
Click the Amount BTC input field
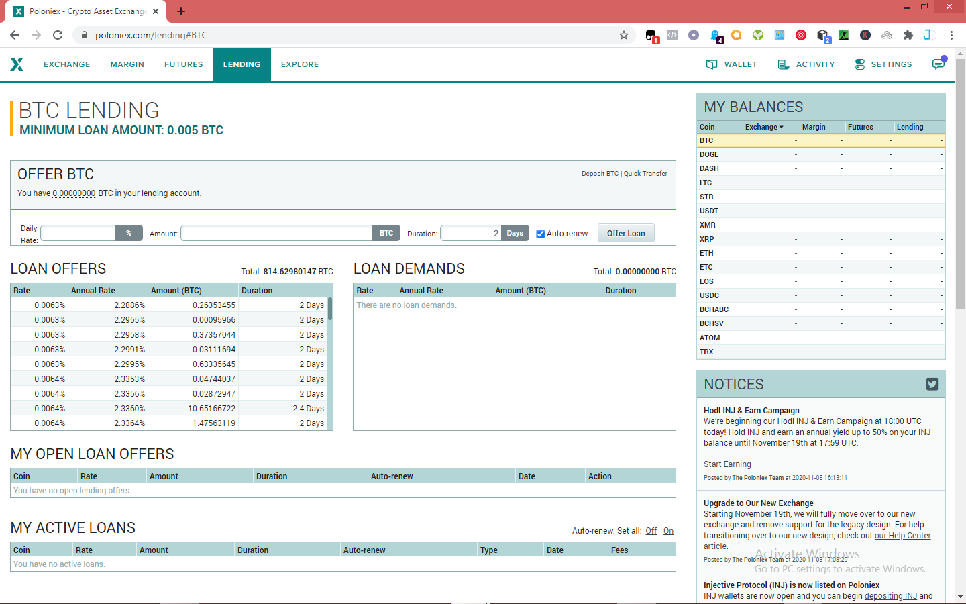point(276,233)
